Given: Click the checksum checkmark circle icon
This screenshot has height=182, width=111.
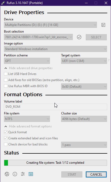Looking at the screenshot, I should coord(79,37).
